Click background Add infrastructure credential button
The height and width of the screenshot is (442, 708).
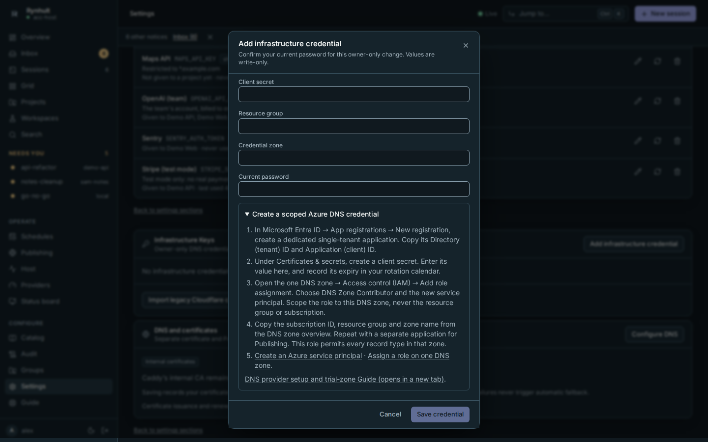tap(633, 244)
